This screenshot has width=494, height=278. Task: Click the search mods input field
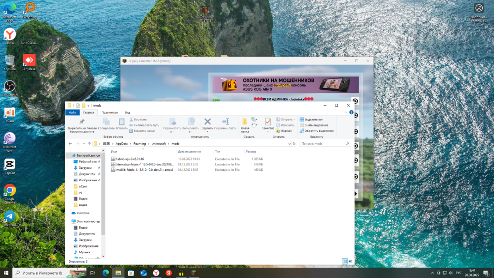(325, 144)
